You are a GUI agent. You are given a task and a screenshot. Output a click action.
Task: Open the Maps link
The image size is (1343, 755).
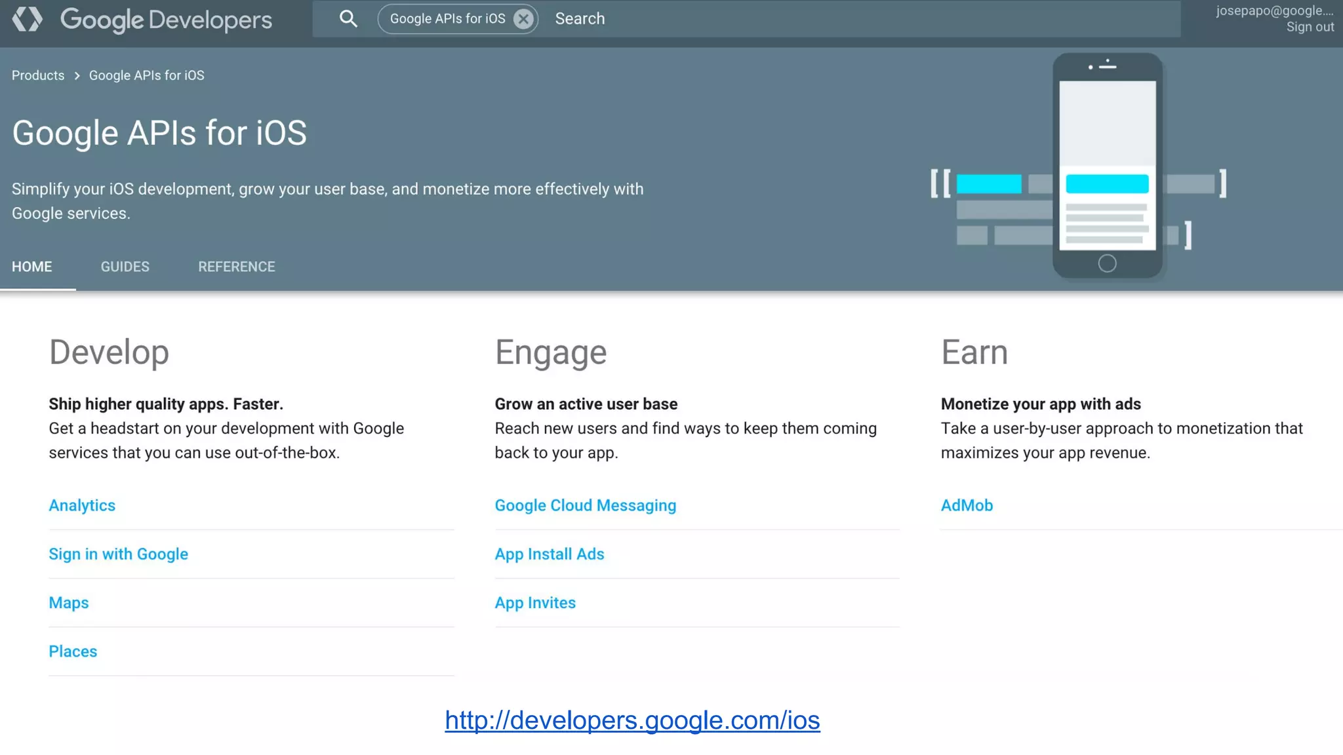[69, 603]
